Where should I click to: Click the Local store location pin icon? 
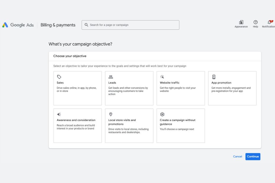coord(111,115)
